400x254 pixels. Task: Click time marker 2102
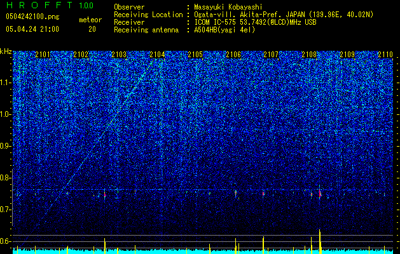[81, 55]
